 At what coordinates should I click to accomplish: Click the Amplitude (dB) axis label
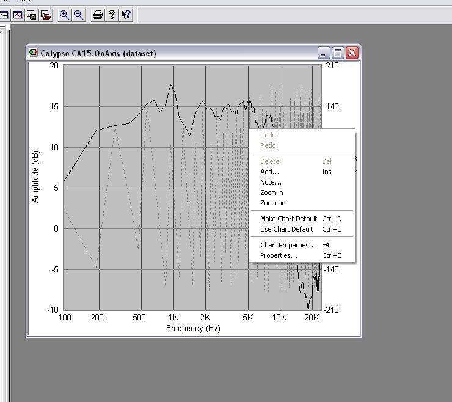click(35, 177)
